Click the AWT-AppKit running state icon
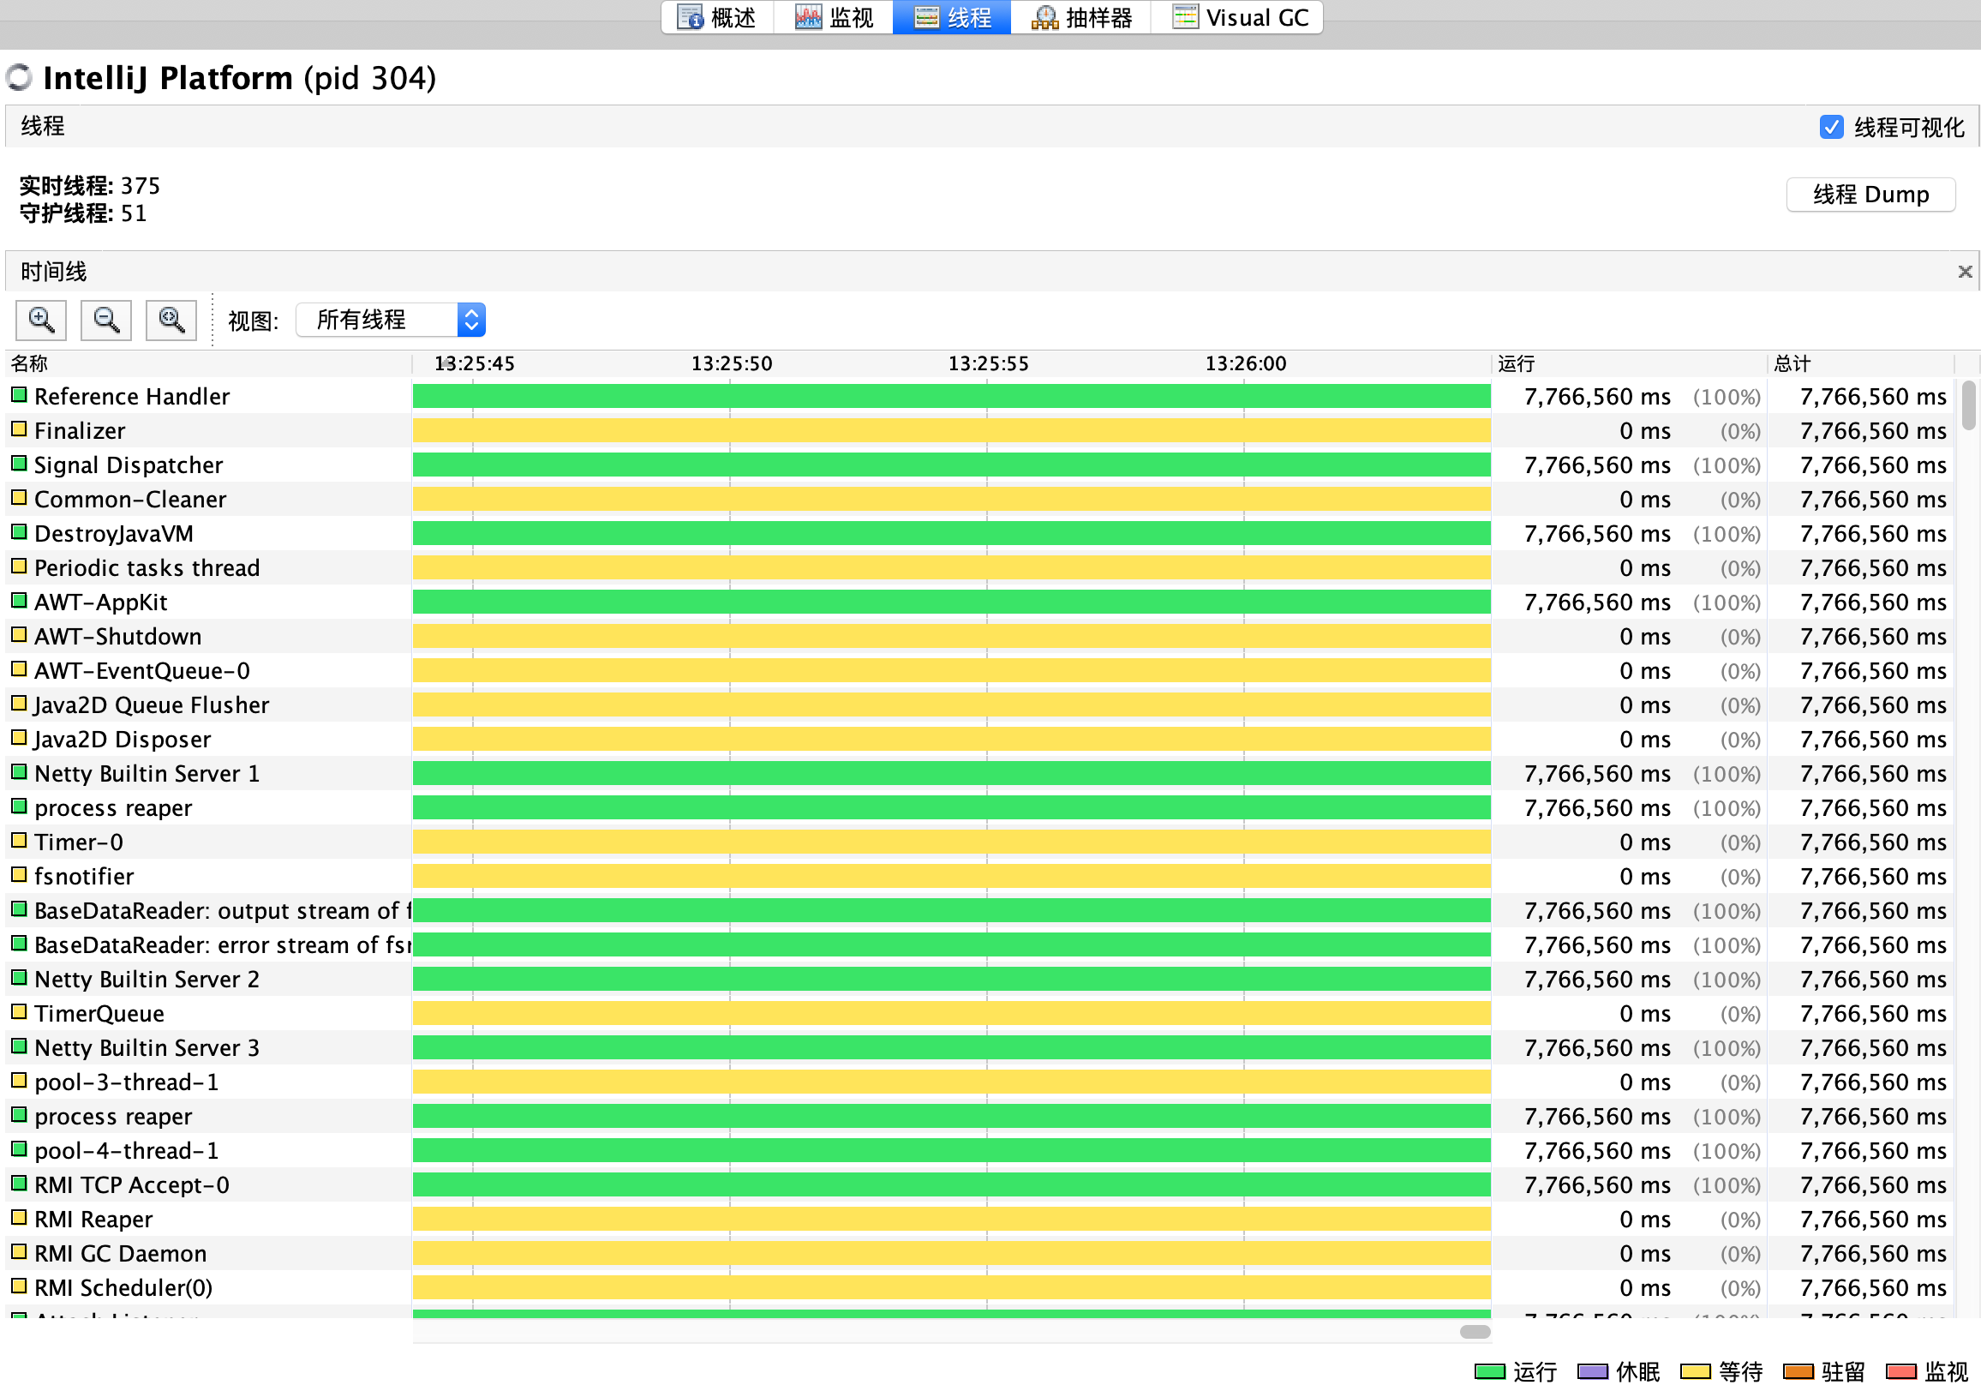Viewport: 1981px width, 1397px height. pos(19,601)
